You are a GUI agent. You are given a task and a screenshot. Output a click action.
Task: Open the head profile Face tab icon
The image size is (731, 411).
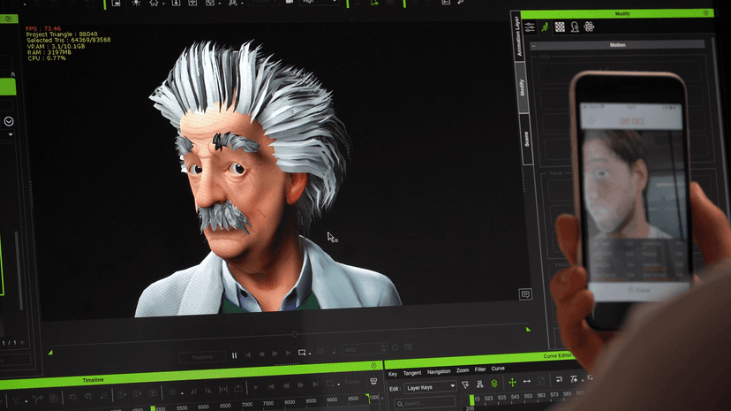575,27
